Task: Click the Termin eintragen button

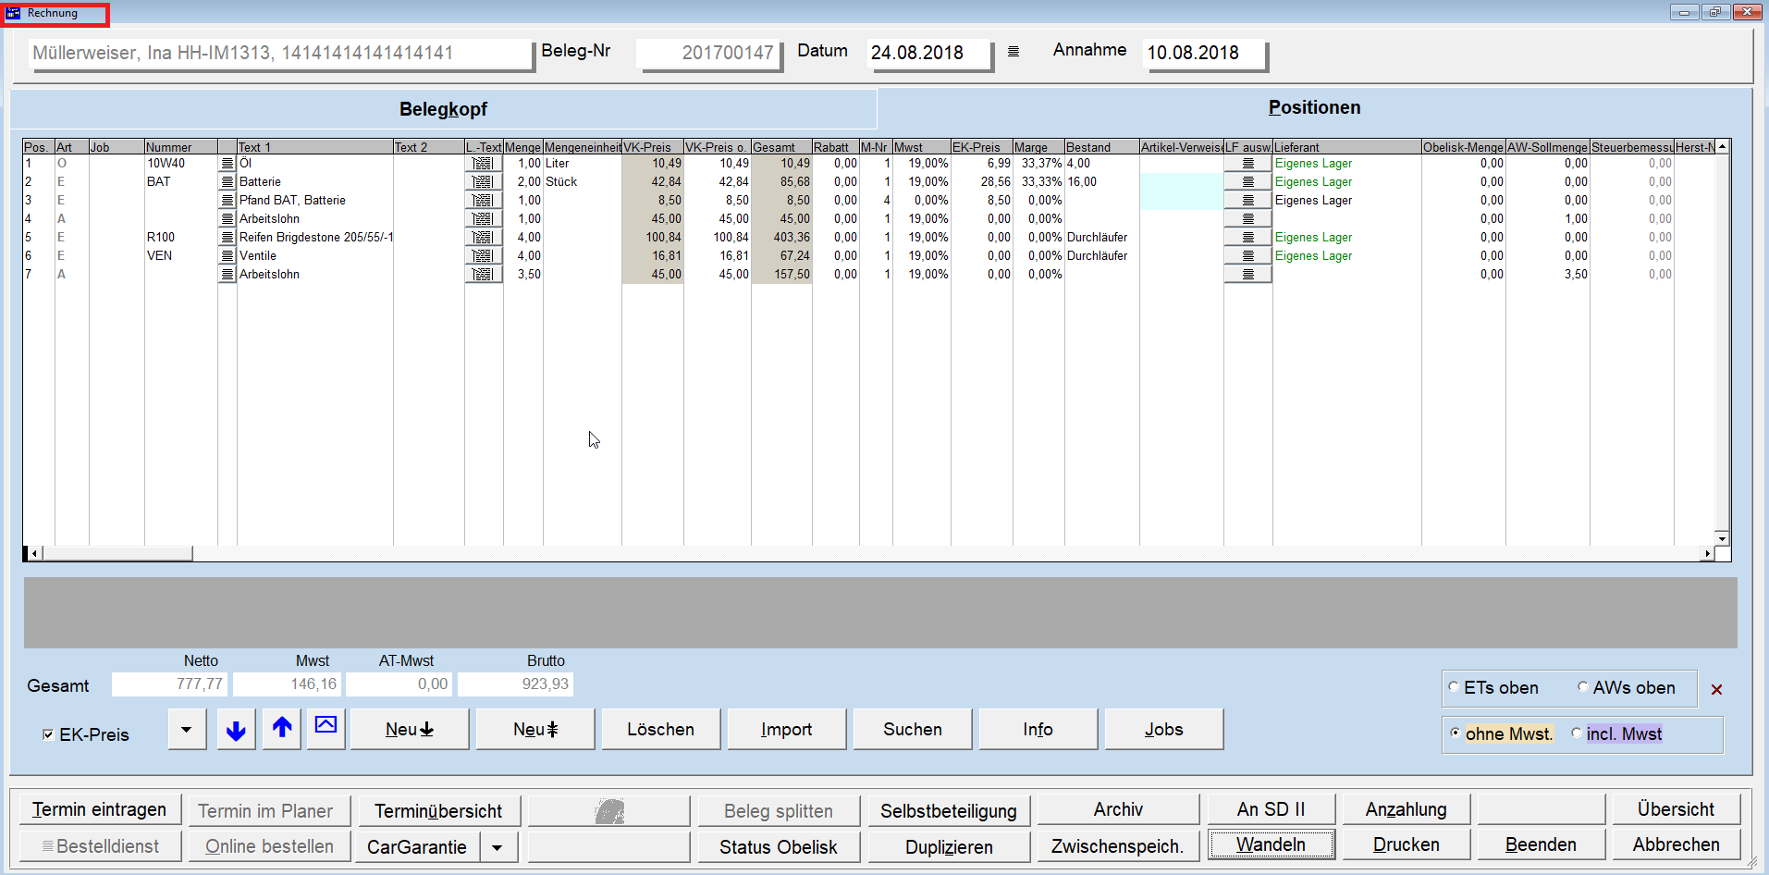Action: [x=100, y=810]
